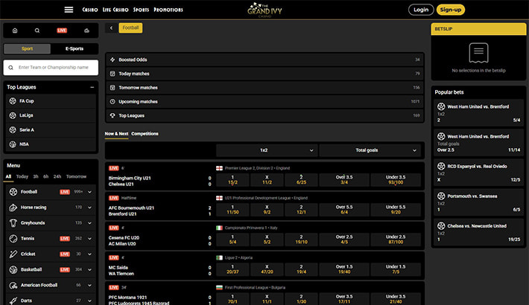
Task: Open the Casino nav item
Action: [x=90, y=10]
